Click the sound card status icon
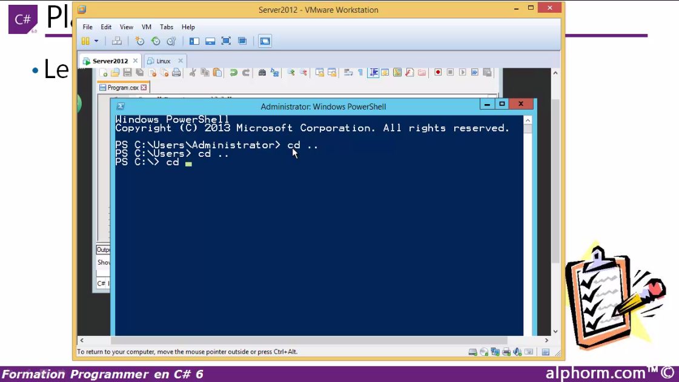This screenshot has width=679, height=382. pyautogui.click(x=517, y=352)
